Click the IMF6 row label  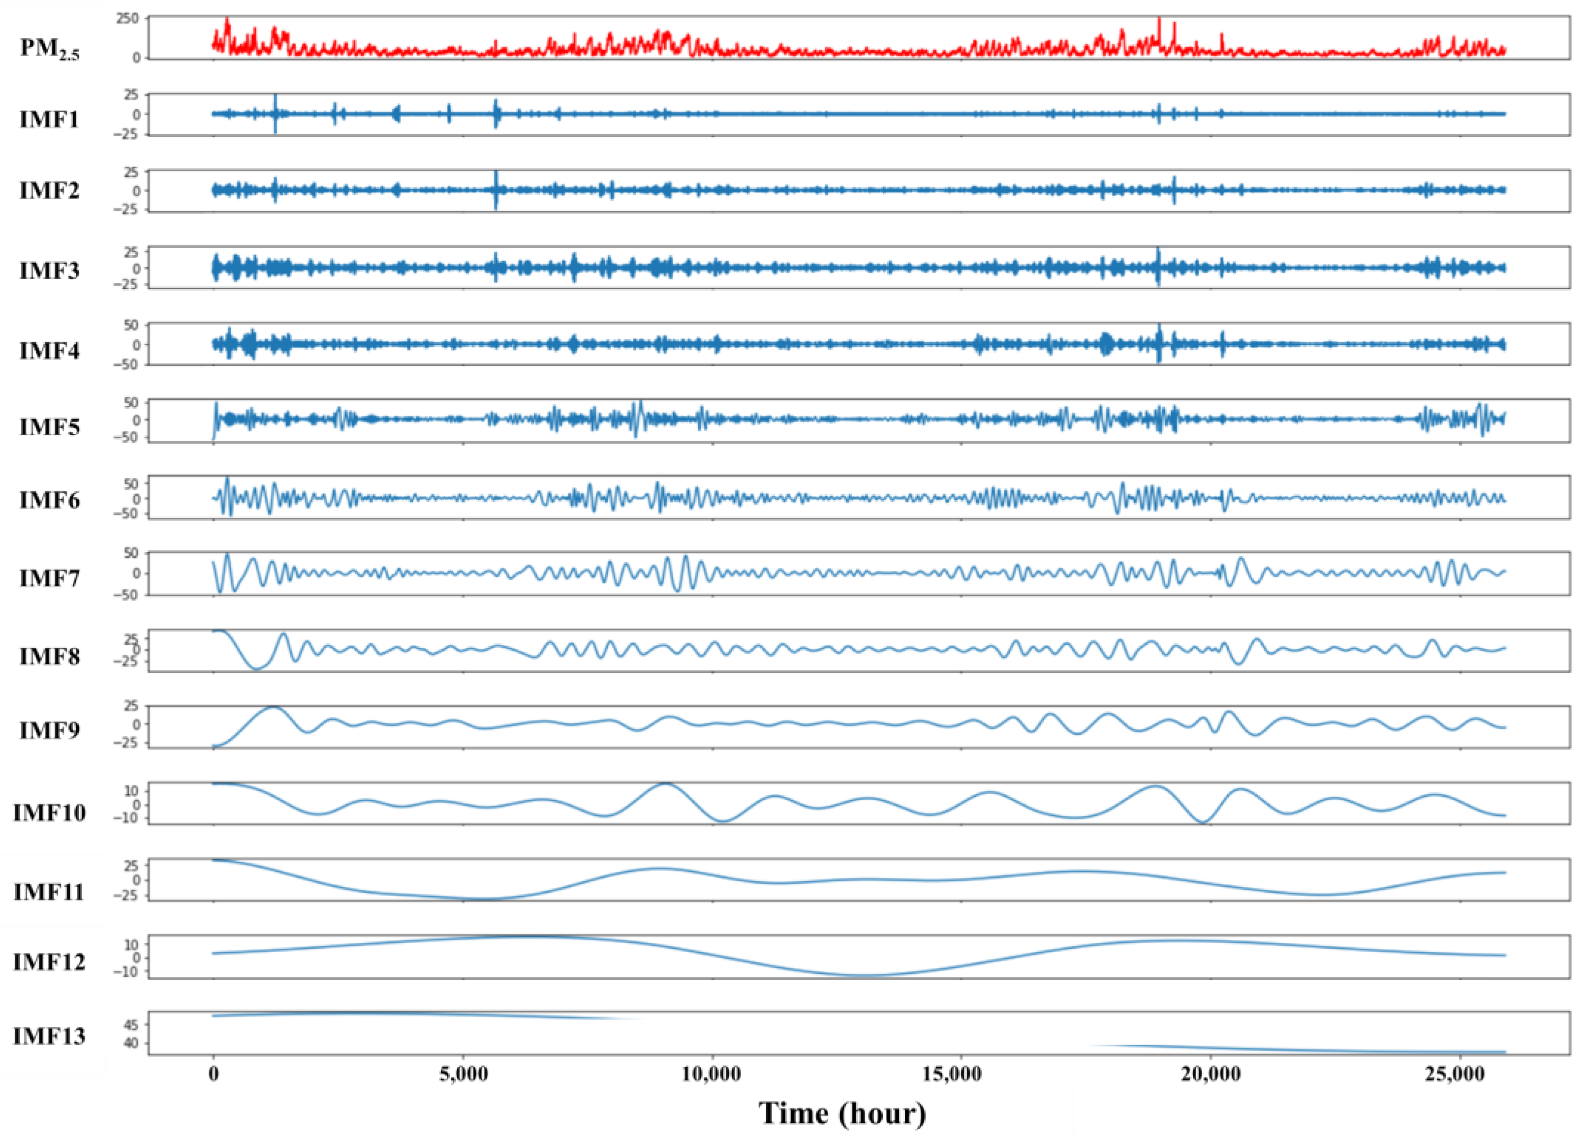point(49,500)
